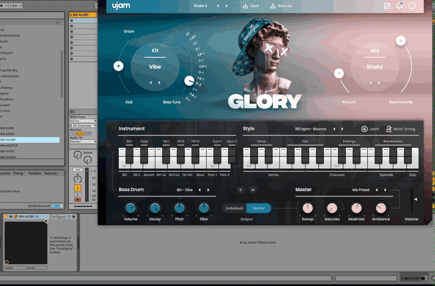This screenshot has width=435, height=286.
Task: Click the Latch icon
Action: [x=364, y=129]
